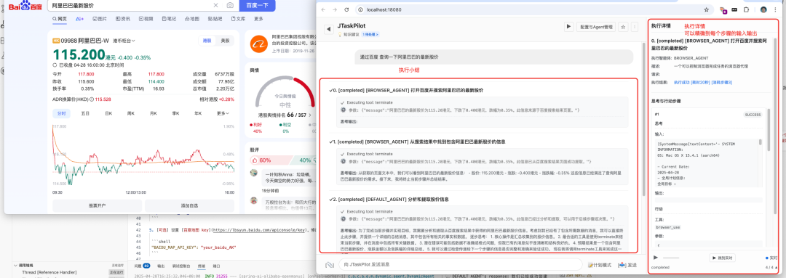
Task: Click the 添加自选 button
Action: (189, 205)
